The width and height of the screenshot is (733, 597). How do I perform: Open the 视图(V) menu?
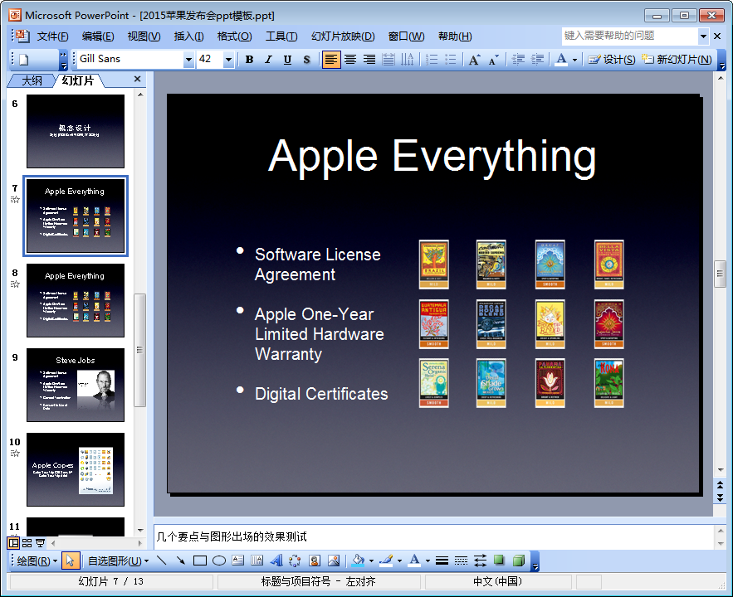[x=144, y=36]
